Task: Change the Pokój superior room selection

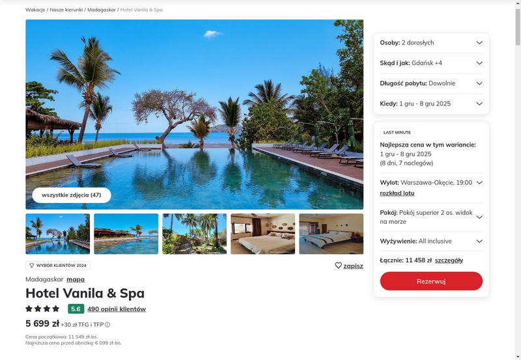Action: [x=431, y=217]
